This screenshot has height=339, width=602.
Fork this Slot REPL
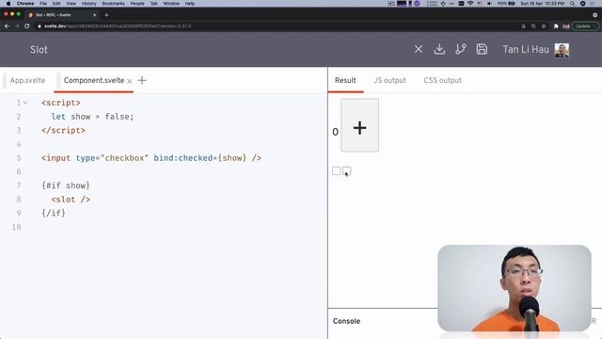[x=461, y=49]
